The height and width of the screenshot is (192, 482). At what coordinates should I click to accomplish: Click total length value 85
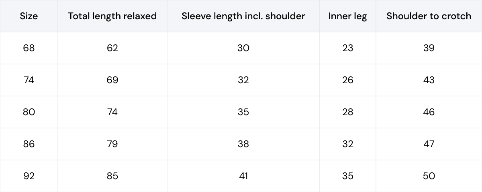tap(112, 176)
